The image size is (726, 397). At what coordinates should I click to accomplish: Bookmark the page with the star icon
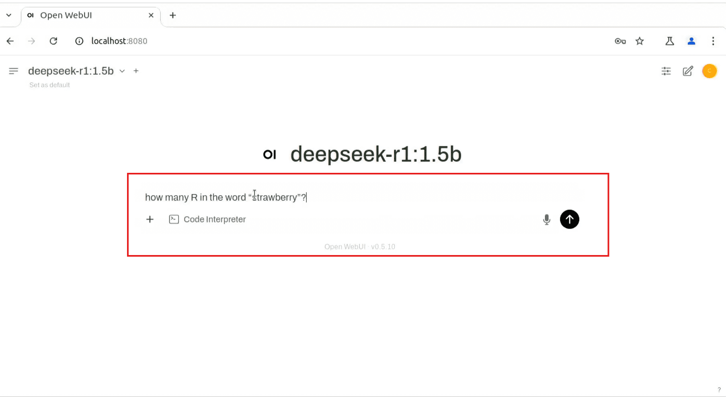click(640, 41)
